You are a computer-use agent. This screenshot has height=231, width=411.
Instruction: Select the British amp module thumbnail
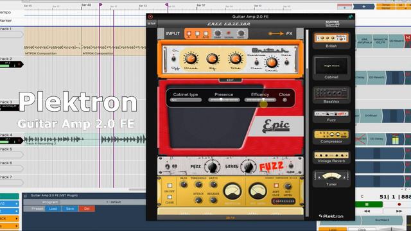331,40
